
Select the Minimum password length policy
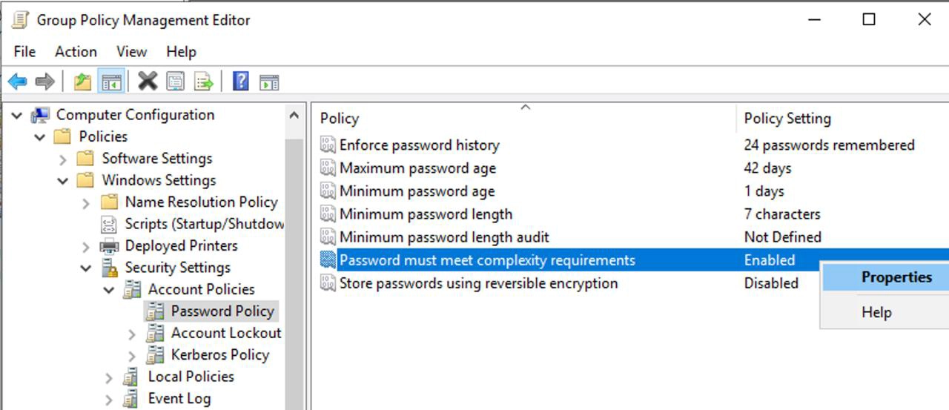[x=426, y=214]
